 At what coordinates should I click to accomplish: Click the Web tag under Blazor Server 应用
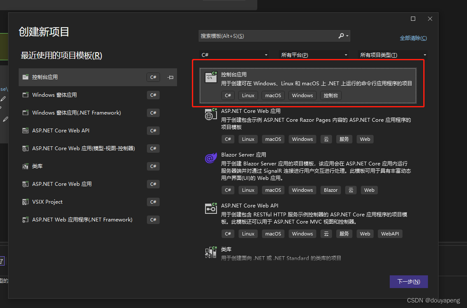369,190
